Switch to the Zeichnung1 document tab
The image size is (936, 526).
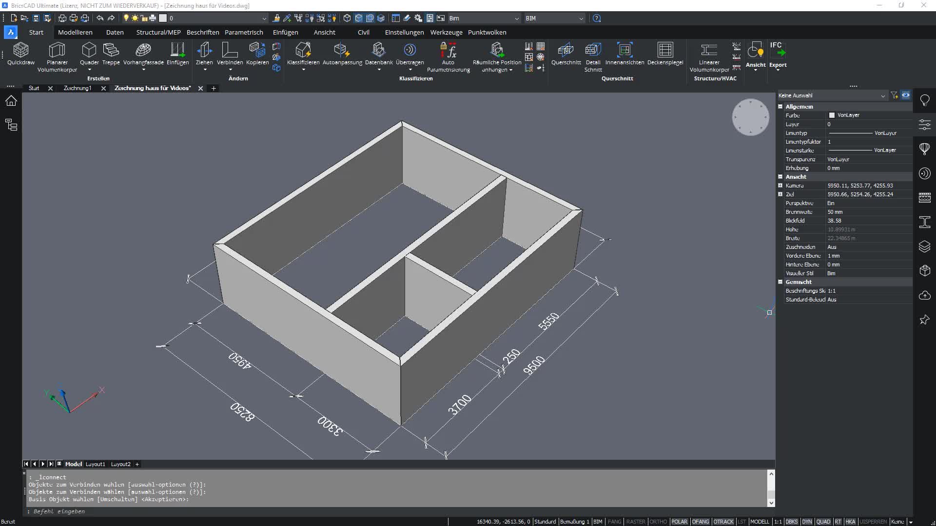[x=78, y=88]
